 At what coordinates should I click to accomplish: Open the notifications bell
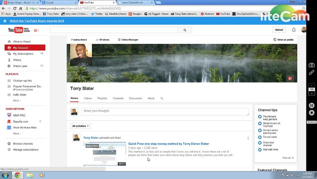point(294,30)
